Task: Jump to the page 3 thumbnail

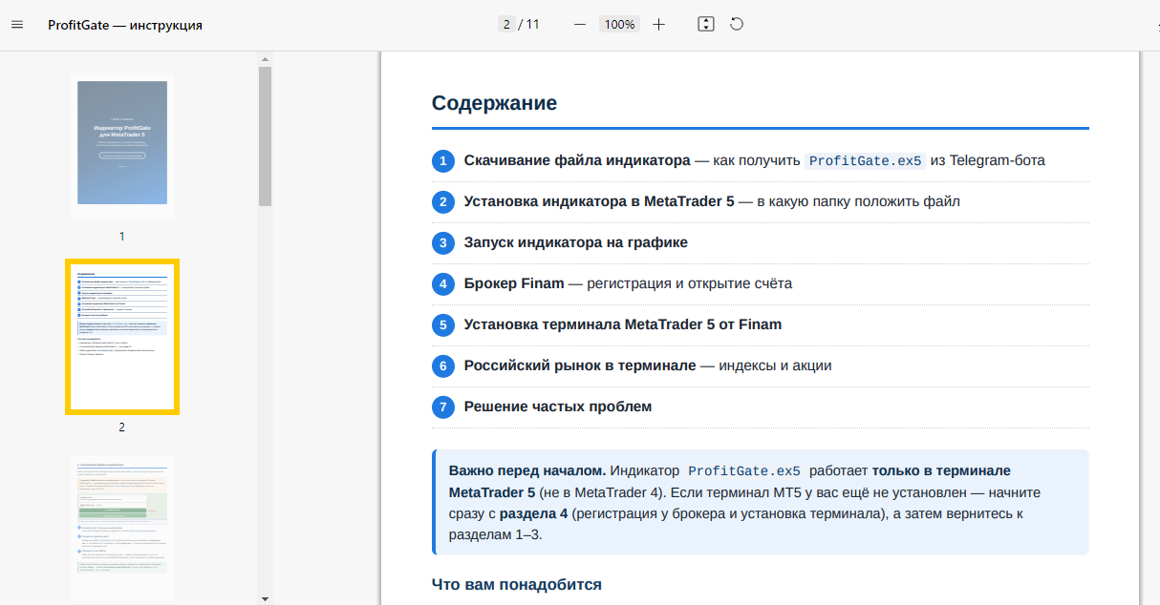Action: (x=122, y=528)
